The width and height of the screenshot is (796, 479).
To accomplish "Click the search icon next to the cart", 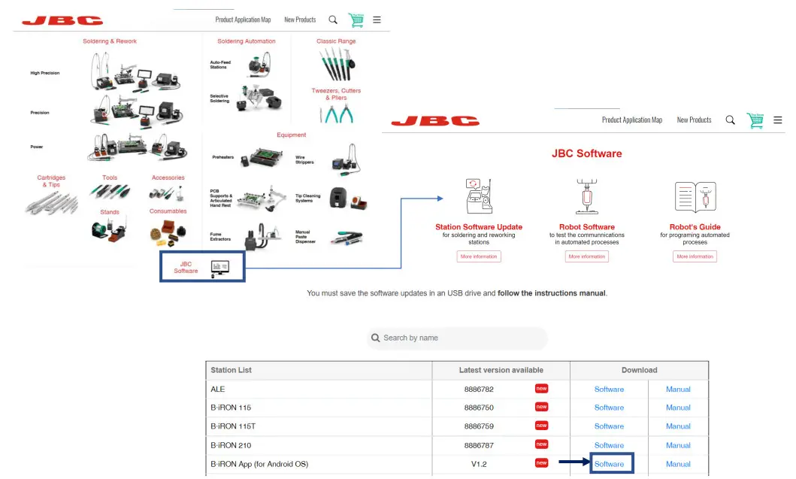I will (730, 120).
